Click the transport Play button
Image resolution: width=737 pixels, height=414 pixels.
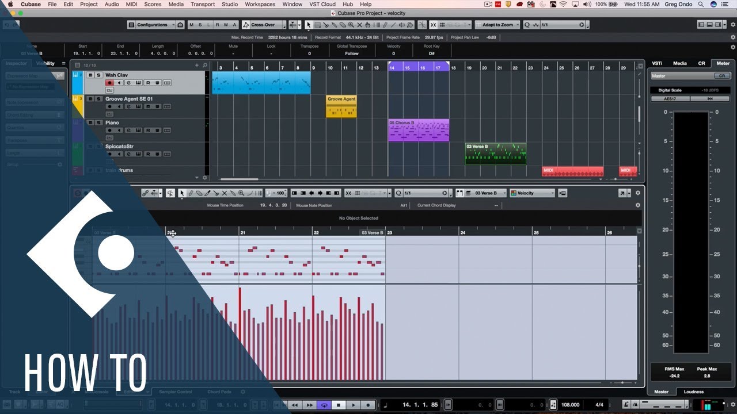tap(354, 405)
